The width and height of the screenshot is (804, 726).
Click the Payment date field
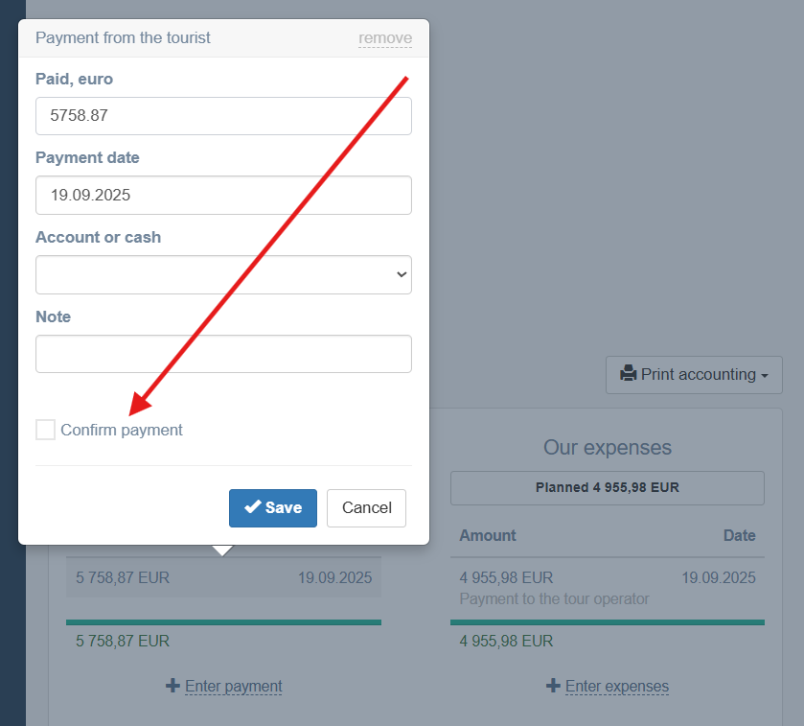[x=223, y=195]
